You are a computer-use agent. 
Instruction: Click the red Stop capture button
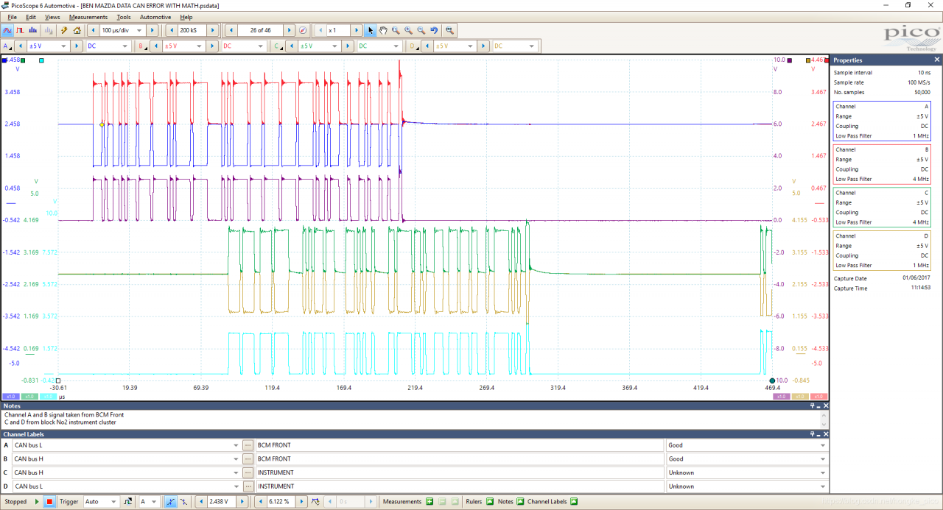click(49, 501)
